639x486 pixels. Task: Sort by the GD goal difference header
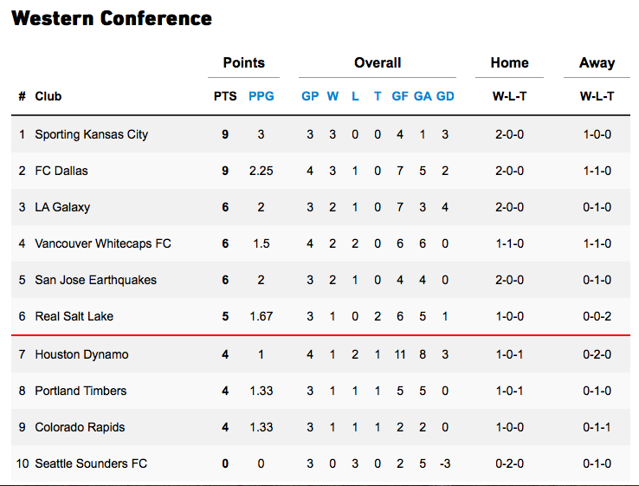click(x=445, y=96)
